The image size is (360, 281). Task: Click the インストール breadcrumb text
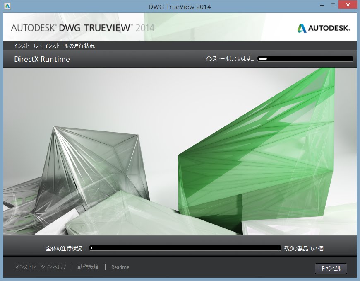(x=26, y=46)
